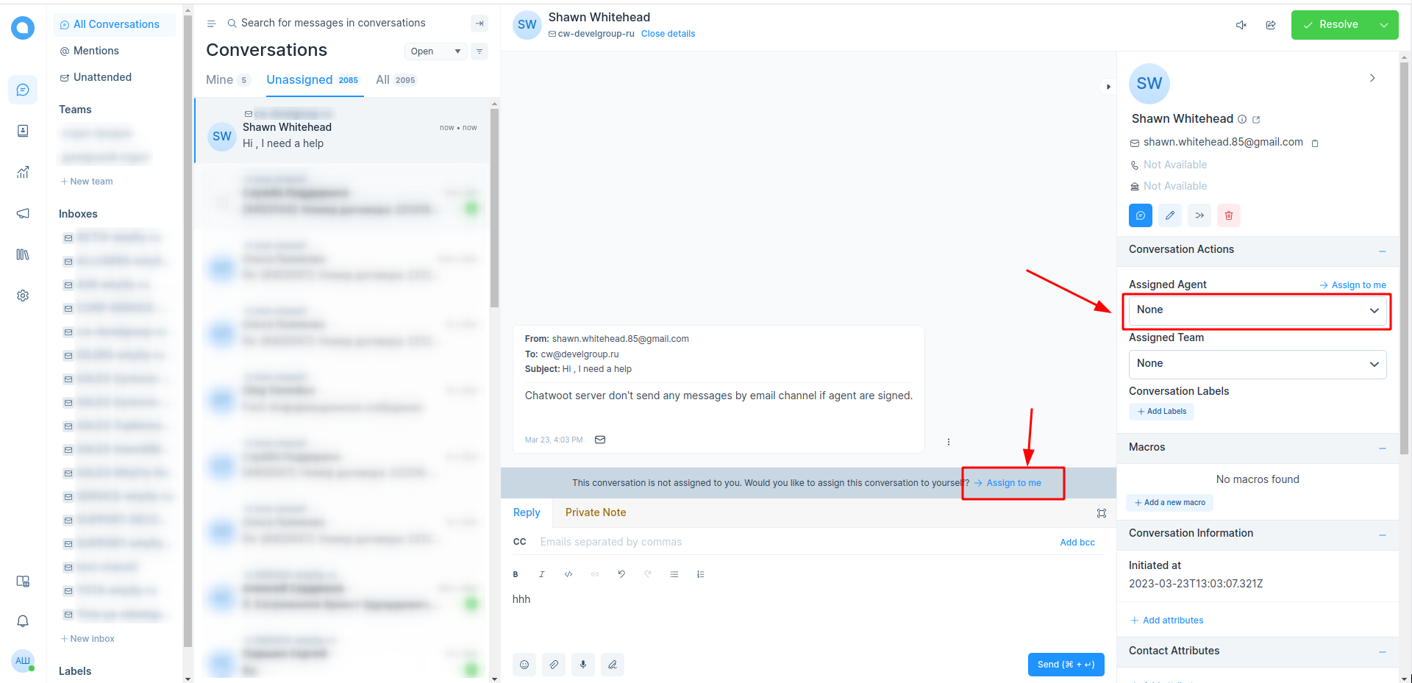Viewport: 1412px width, 683px height.
Task: Switch to the Private Note tab
Action: point(596,512)
